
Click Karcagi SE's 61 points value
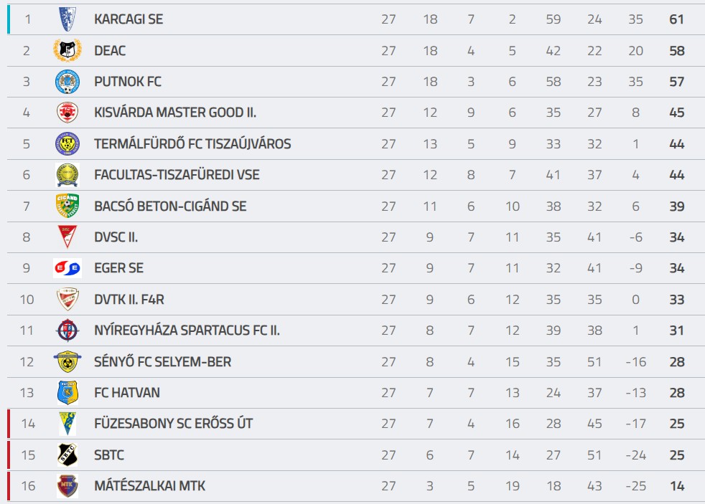(x=677, y=19)
